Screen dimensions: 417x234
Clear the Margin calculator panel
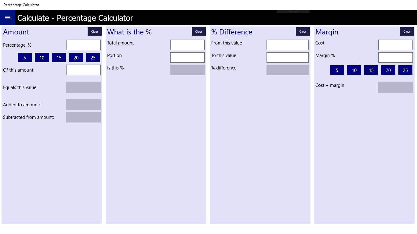(x=407, y=31)
